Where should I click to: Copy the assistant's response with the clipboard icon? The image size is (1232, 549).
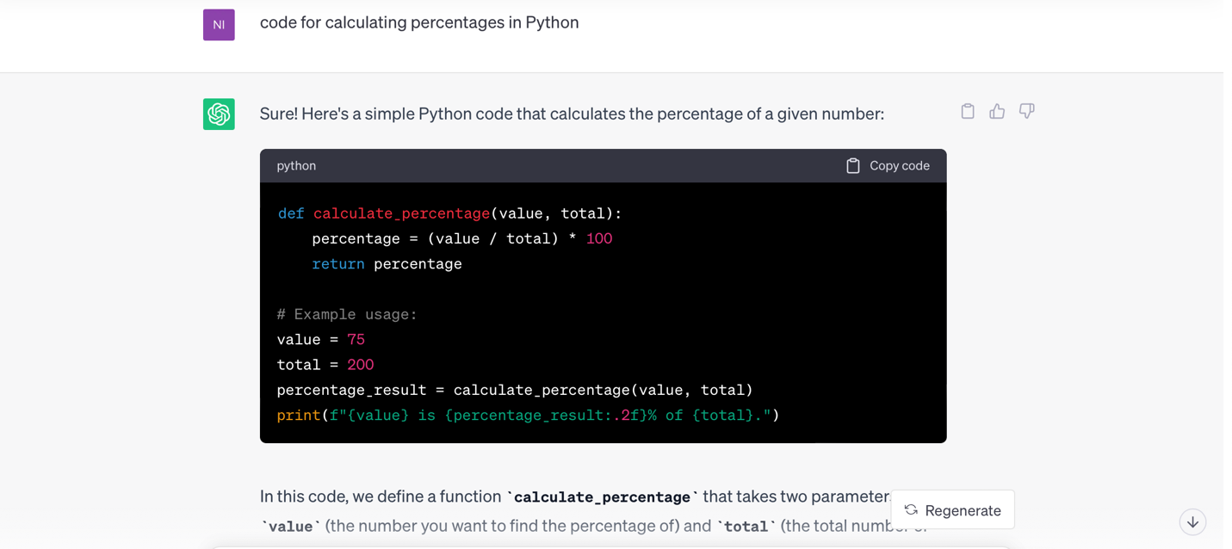click(x=968, y=111)
